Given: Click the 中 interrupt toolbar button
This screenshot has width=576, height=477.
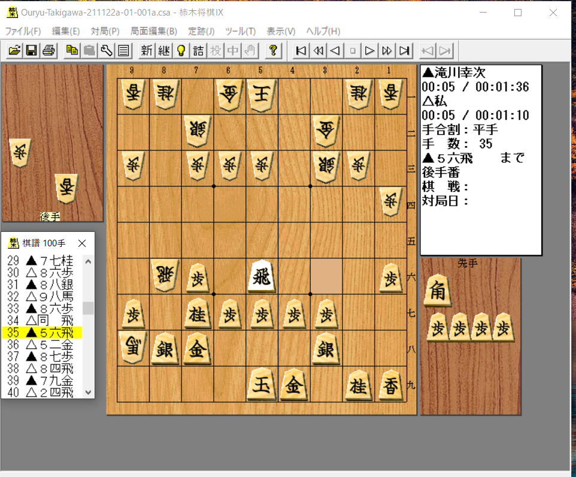Looking at the screenshot, I should [233, 50].
